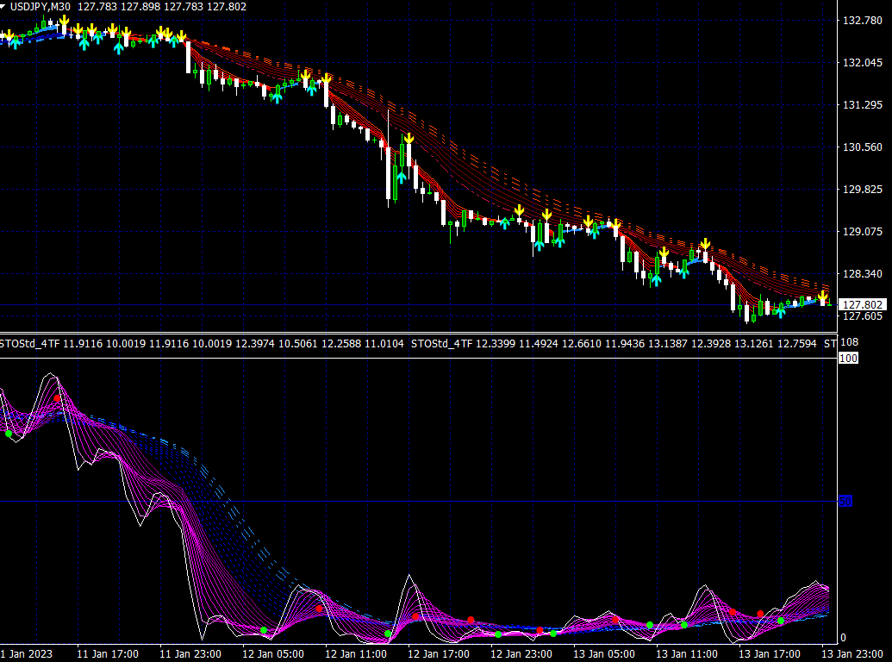Image resolution: width=892 pixels, height=662 pixels.
Task: Click the 132.780 price scale label
Action: [x=862, y=21]
